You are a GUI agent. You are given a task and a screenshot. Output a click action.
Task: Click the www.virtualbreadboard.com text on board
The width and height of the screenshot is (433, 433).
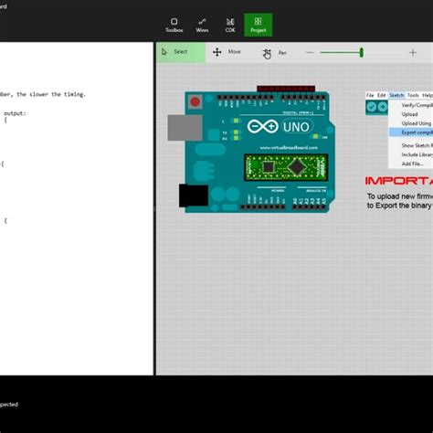289,148
